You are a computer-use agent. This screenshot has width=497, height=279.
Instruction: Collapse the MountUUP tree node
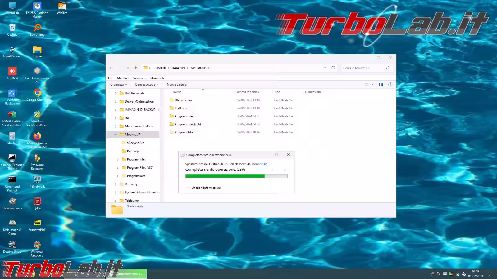pos(116,135)
